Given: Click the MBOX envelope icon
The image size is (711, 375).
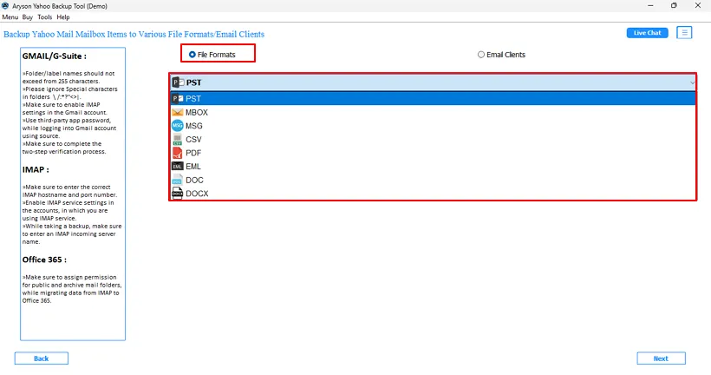Looking at the screenshot, I should (178, 112).
